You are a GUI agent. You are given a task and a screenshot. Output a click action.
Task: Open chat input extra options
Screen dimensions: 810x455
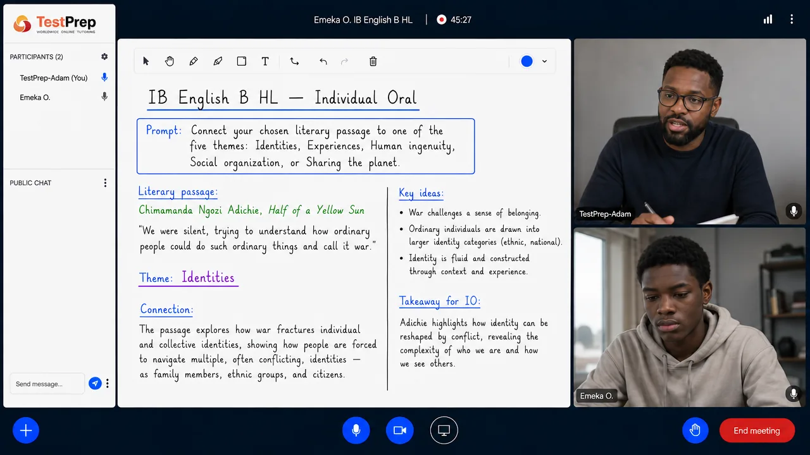tap(108, 384)
